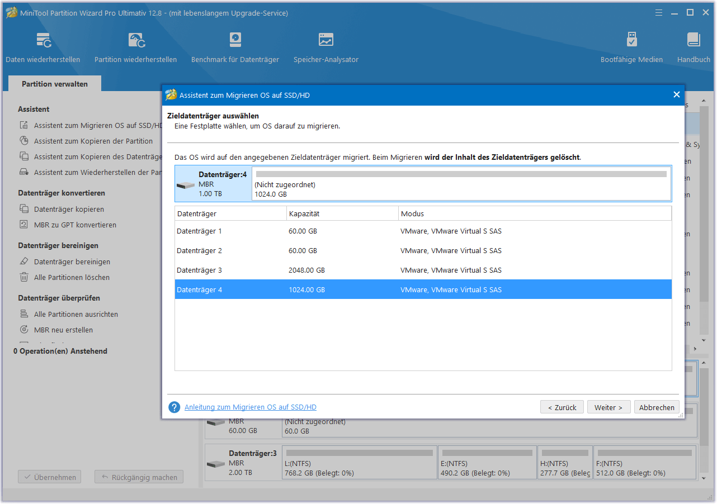Image resolution: width=717 pixels, height=504 pixels.
Task: Choose Alle Partitionen löschen entry
Action: tap(72, 278)
